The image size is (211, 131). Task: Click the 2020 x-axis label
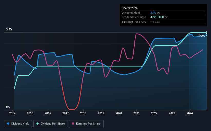click(119, 113)
